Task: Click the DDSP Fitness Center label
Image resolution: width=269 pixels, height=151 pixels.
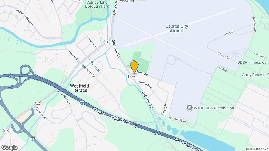Action: tap(253, 62)
